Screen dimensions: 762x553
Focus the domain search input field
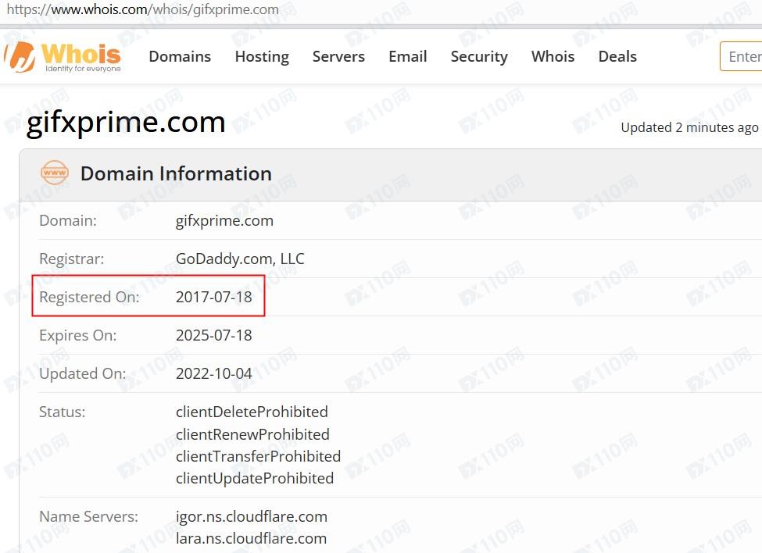tap(742, 57)
